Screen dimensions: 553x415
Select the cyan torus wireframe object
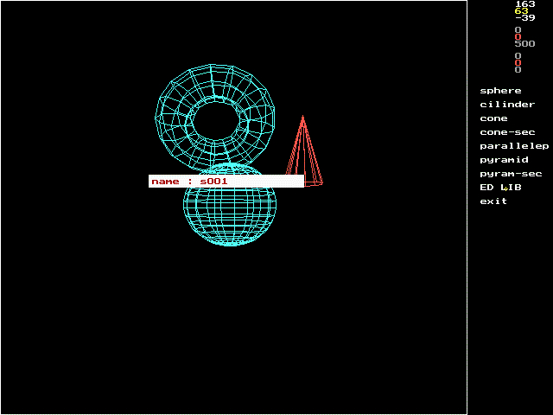(215, 117)
